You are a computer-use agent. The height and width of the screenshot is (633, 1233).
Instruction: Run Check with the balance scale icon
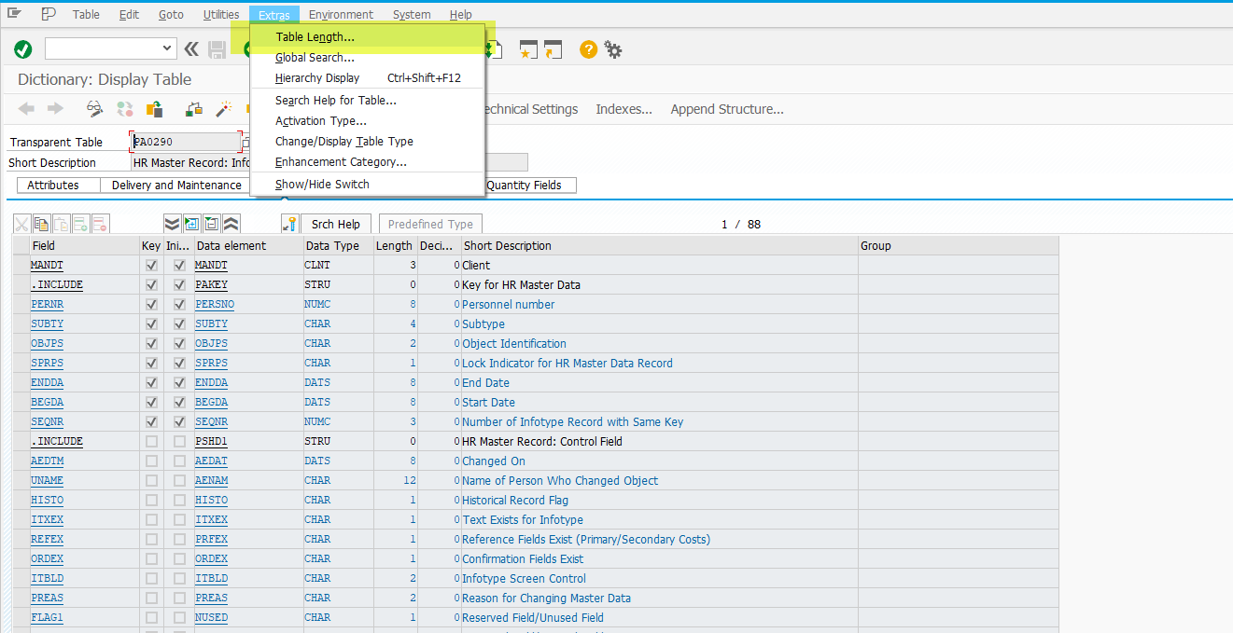tap(194, 109)
